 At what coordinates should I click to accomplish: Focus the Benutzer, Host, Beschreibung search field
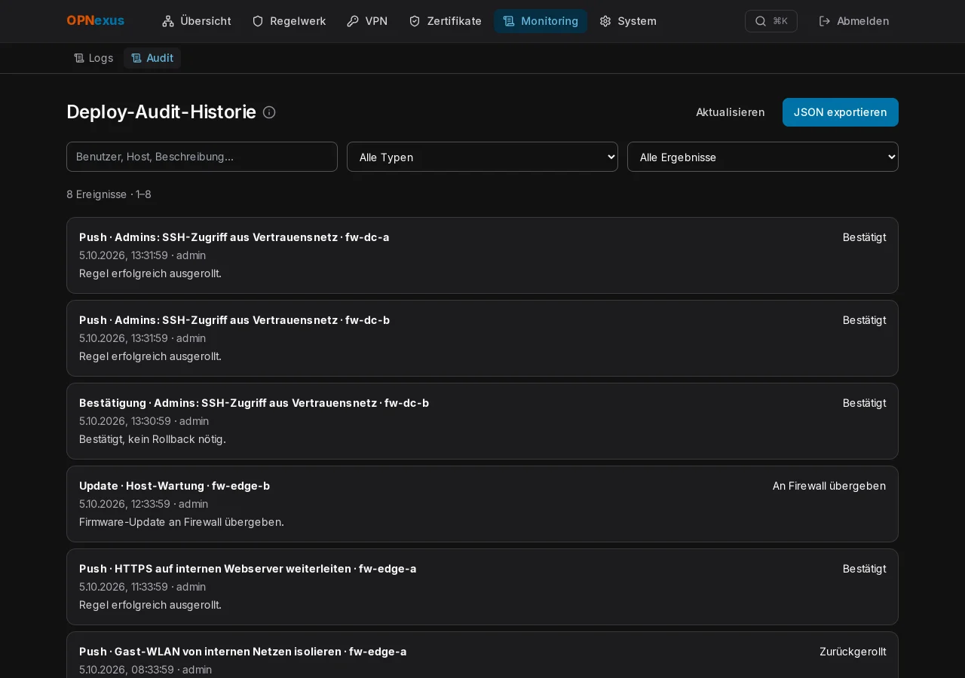202,157
